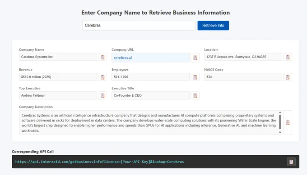Click description scrollbar down arrow
Screen dimensions: 307x175
point(280,132)
